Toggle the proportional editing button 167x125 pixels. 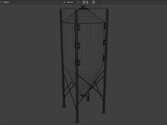point(94,2)
